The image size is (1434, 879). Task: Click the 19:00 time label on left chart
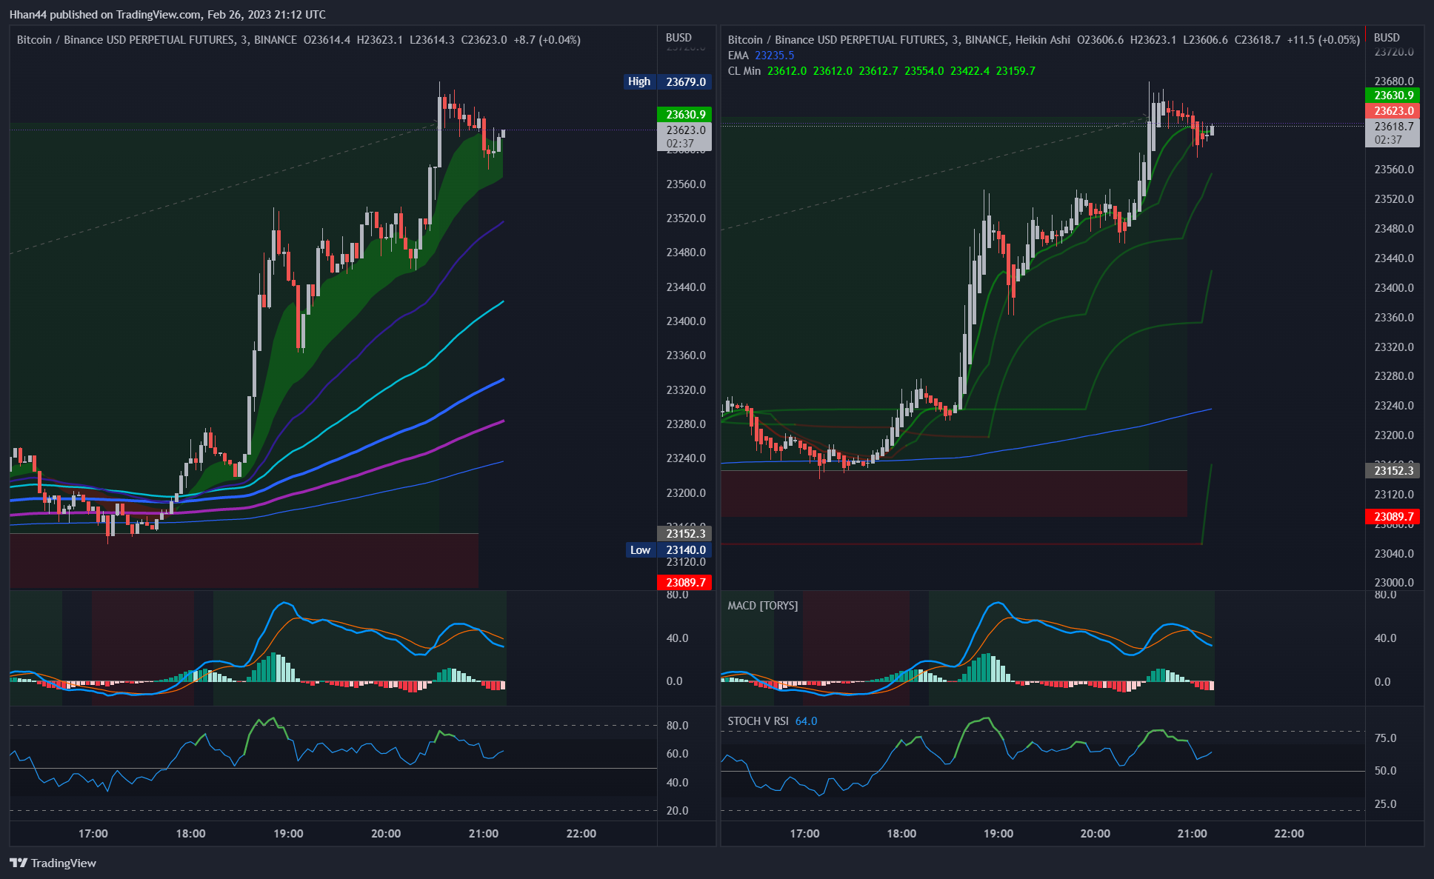point(288,833)
